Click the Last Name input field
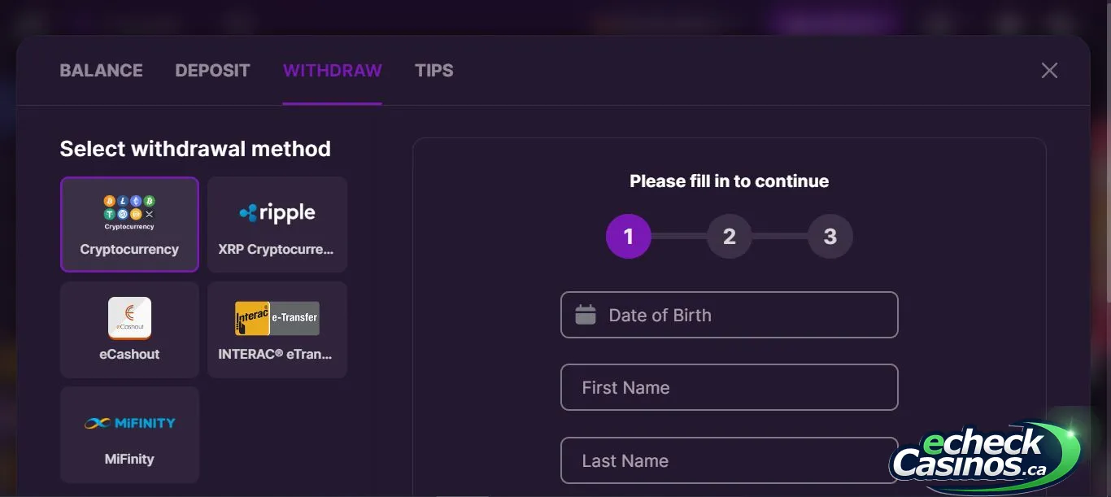This screenshot has height=497, width=1111. coord(729,460)
